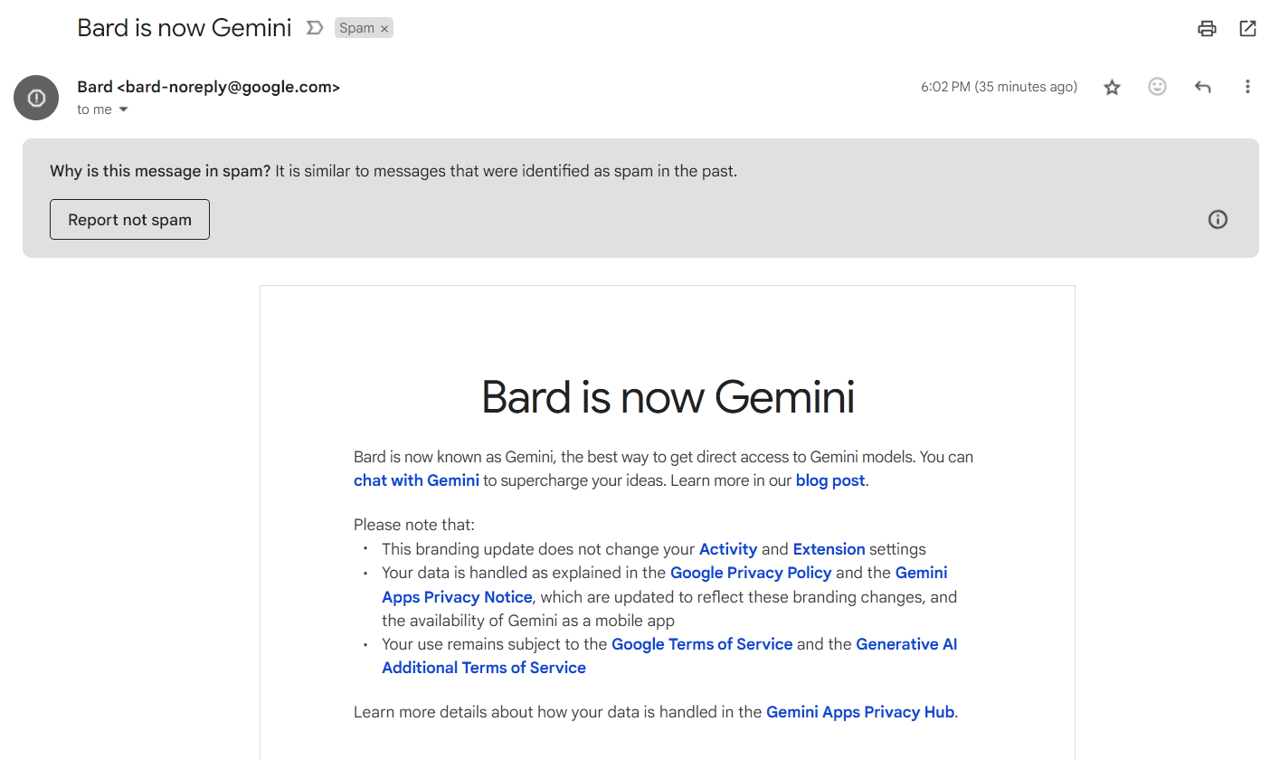Reply with the arrow icon
Viewport: 1270px width, 760px height.
tap(1202, 87)
